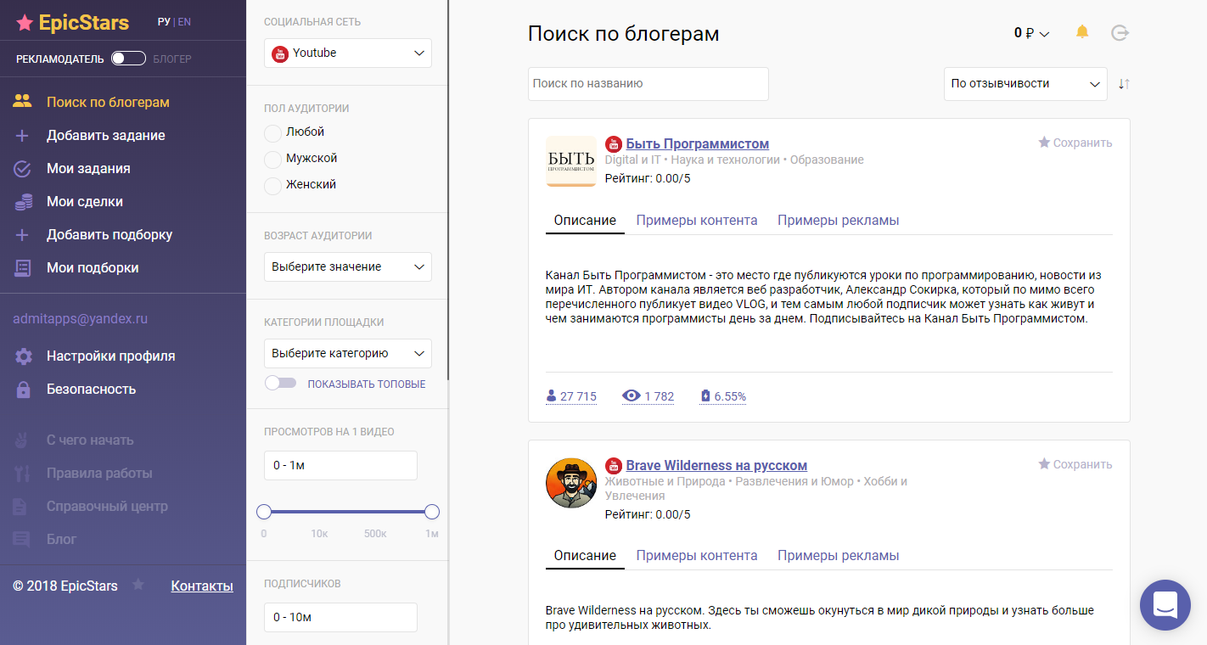The image size is (1207, 645).
Task: Click the engagement rate icon 6.55%
Action: [705, 396]
